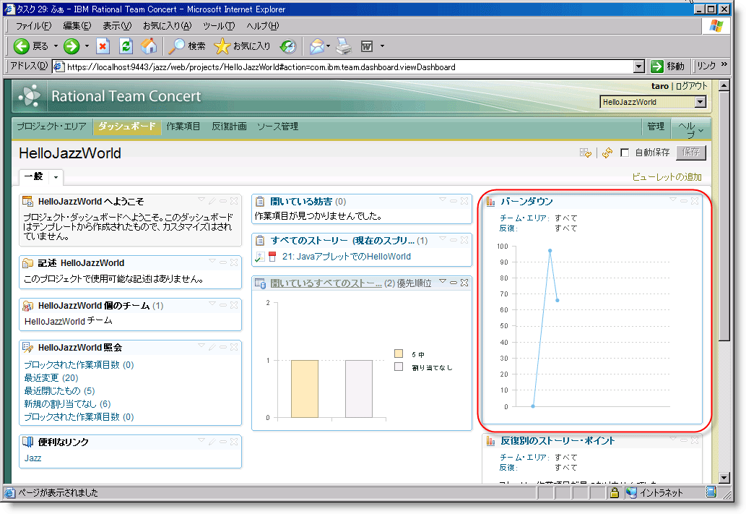Image resolution: width=746 pixels, height=514 pixels.
Task: Go to the IE Home page icon
Action: [x=149, y=46]
